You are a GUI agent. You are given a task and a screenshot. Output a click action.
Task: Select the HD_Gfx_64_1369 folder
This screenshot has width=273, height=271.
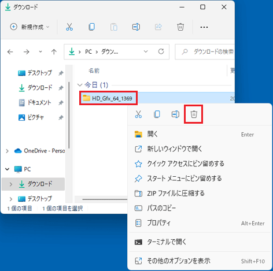(108, 98)
